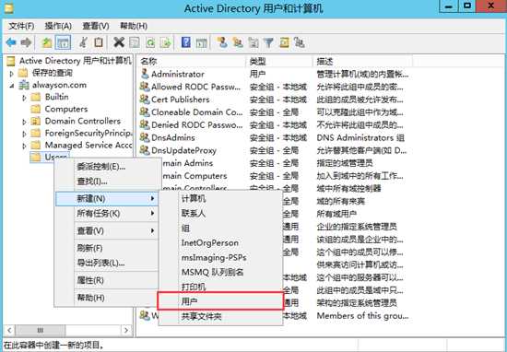
Task: Click the black X Delete toolbar icon
Action: coord(119,42)
